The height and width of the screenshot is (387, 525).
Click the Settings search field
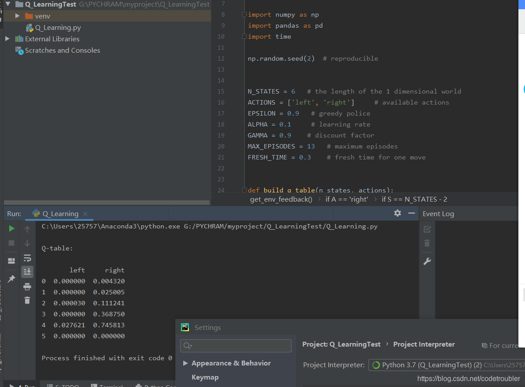pyautogui.click(x=236, y=346)
